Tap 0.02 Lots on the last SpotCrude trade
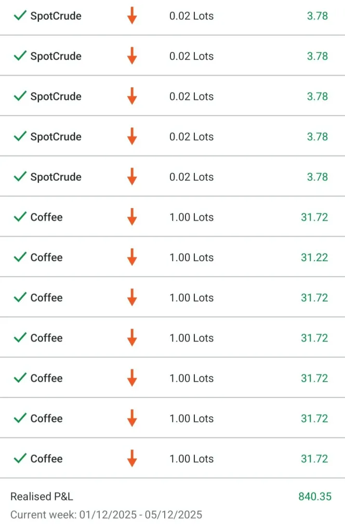 (x=191, y=177)
